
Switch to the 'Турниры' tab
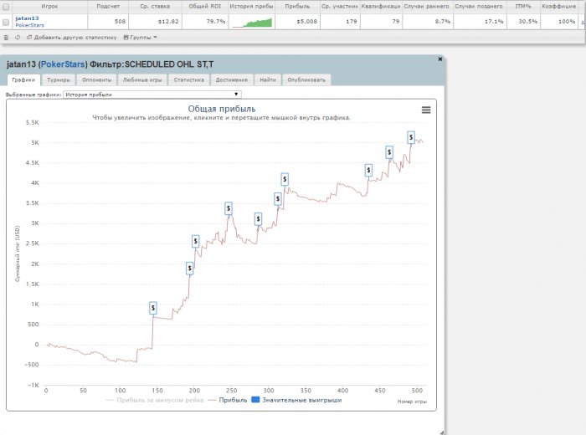(x=58, y=80)
